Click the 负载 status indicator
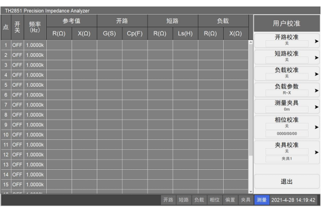 pos(199,200)
